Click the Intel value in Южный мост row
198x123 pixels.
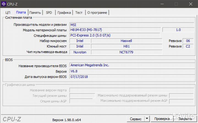(x=80, y=47)
